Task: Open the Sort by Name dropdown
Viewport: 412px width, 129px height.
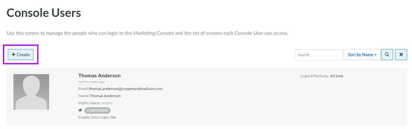Action: click(x=362, y=55)
